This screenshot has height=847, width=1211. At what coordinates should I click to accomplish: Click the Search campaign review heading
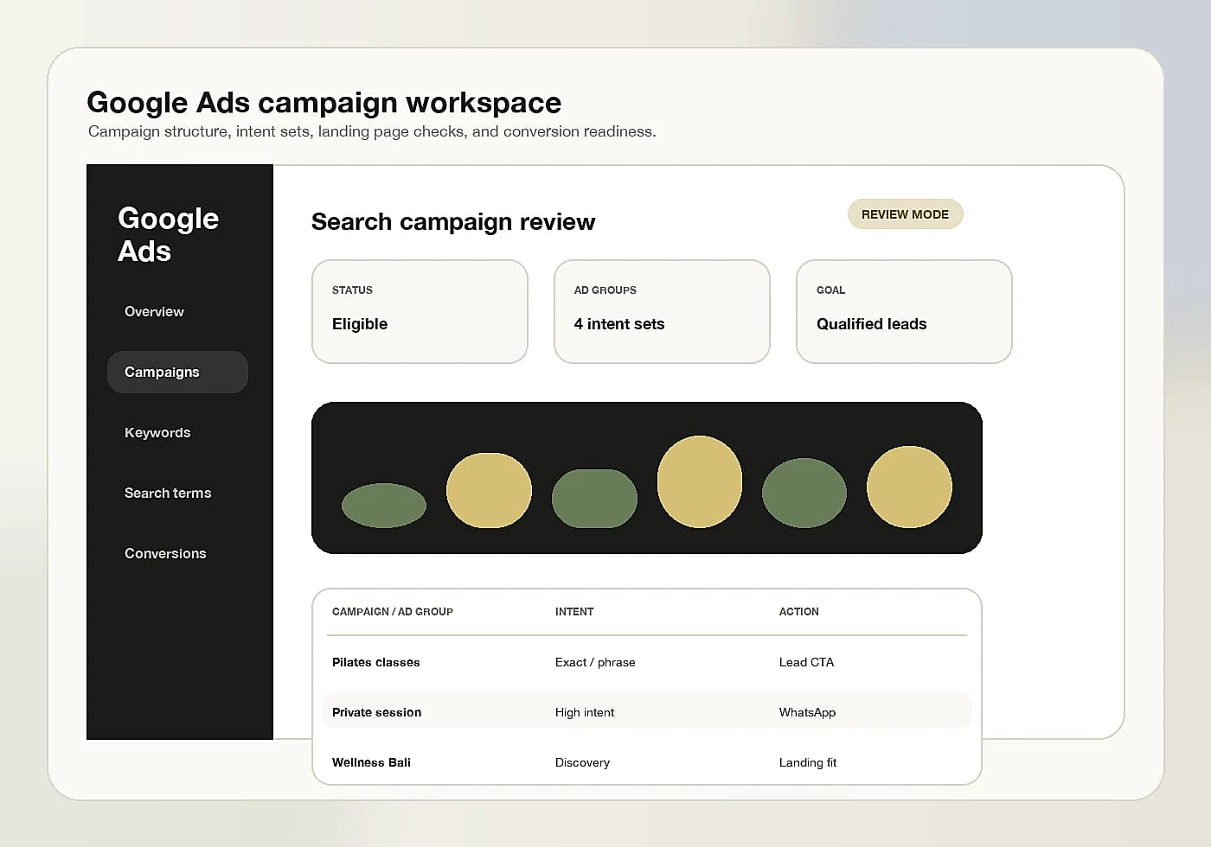tap(453, 222)
